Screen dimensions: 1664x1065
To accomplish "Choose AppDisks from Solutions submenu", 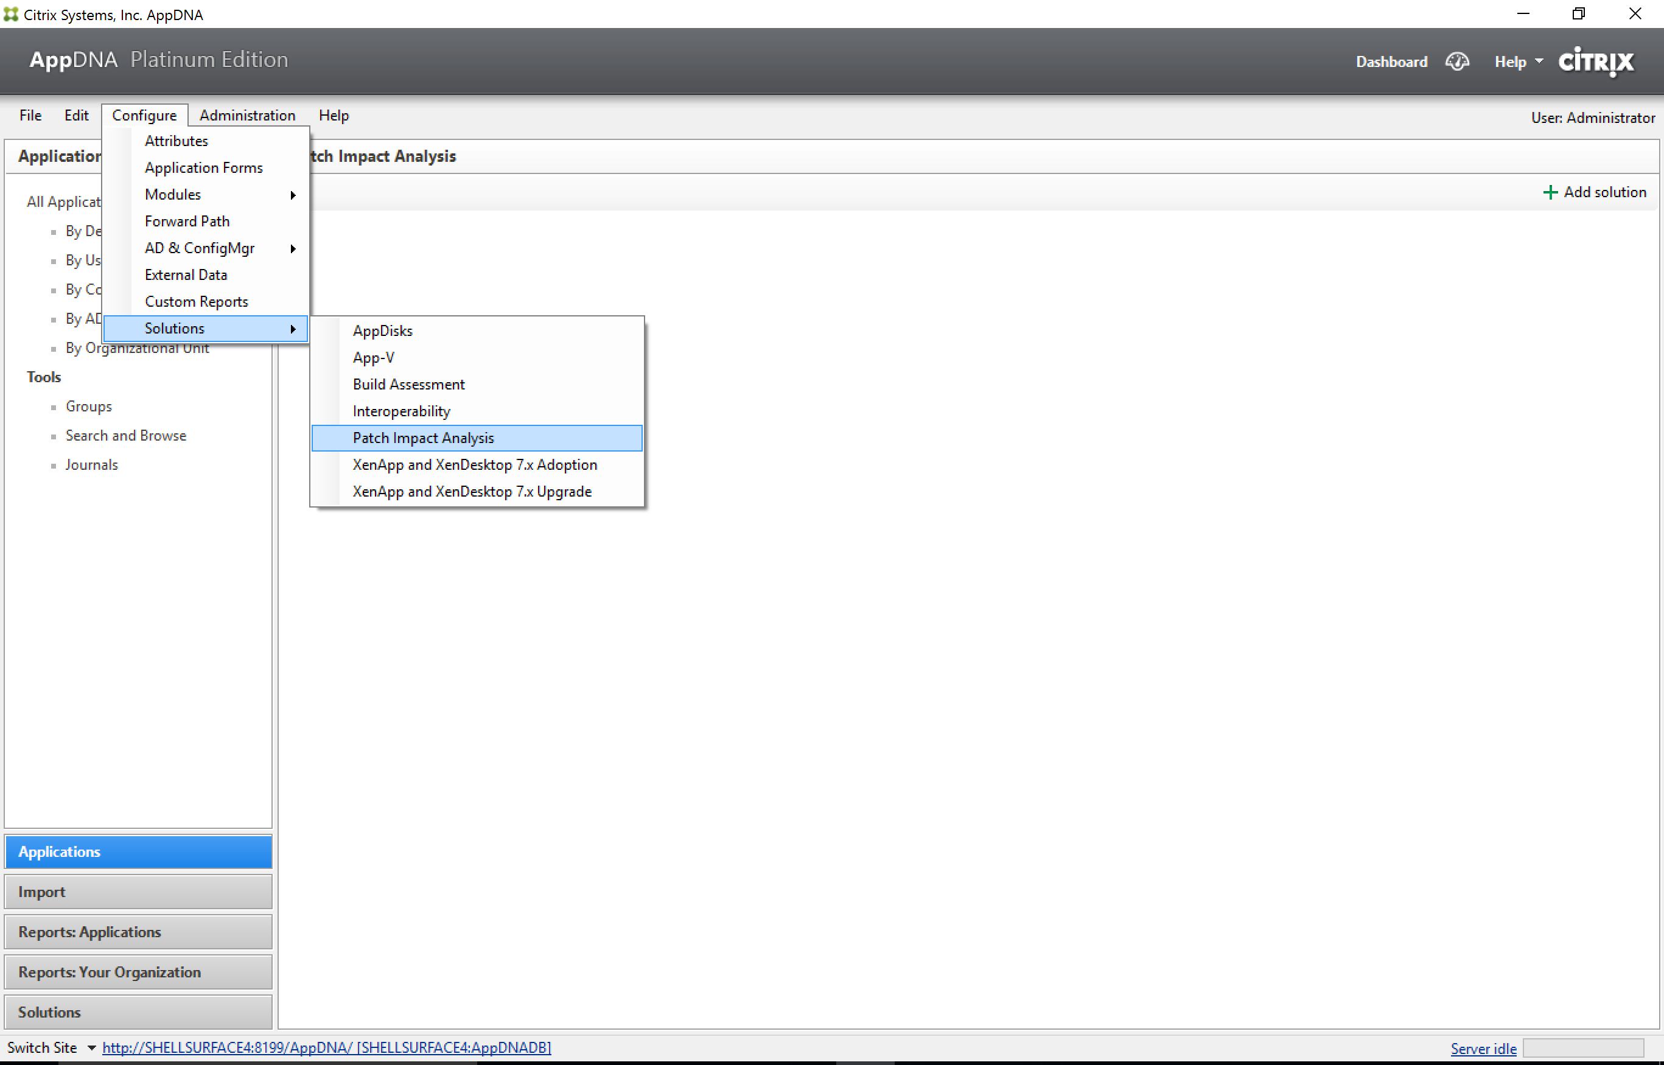I will tap(382, 330).
